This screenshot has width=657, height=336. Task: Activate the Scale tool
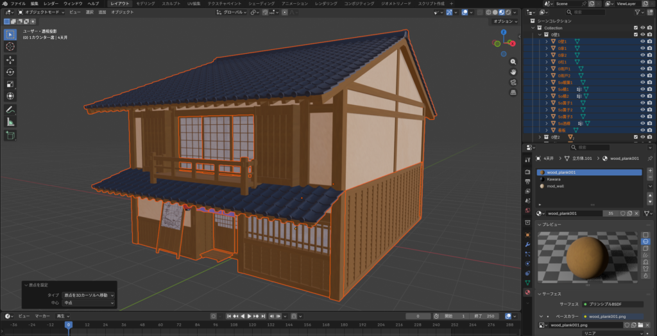(10, 84)
